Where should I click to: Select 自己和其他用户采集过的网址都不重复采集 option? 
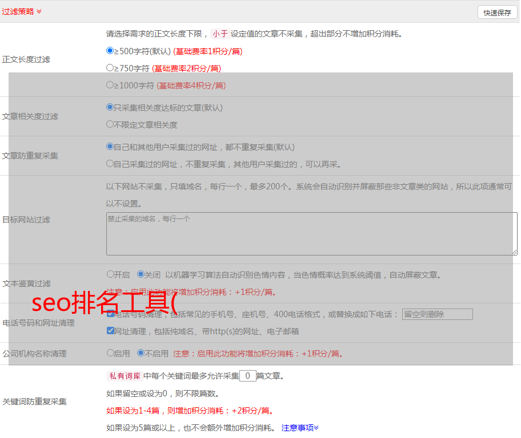[110, 147]
